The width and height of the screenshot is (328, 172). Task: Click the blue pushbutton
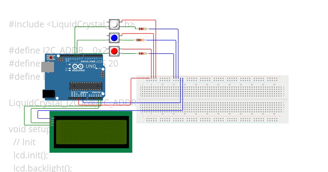point(114,38)
